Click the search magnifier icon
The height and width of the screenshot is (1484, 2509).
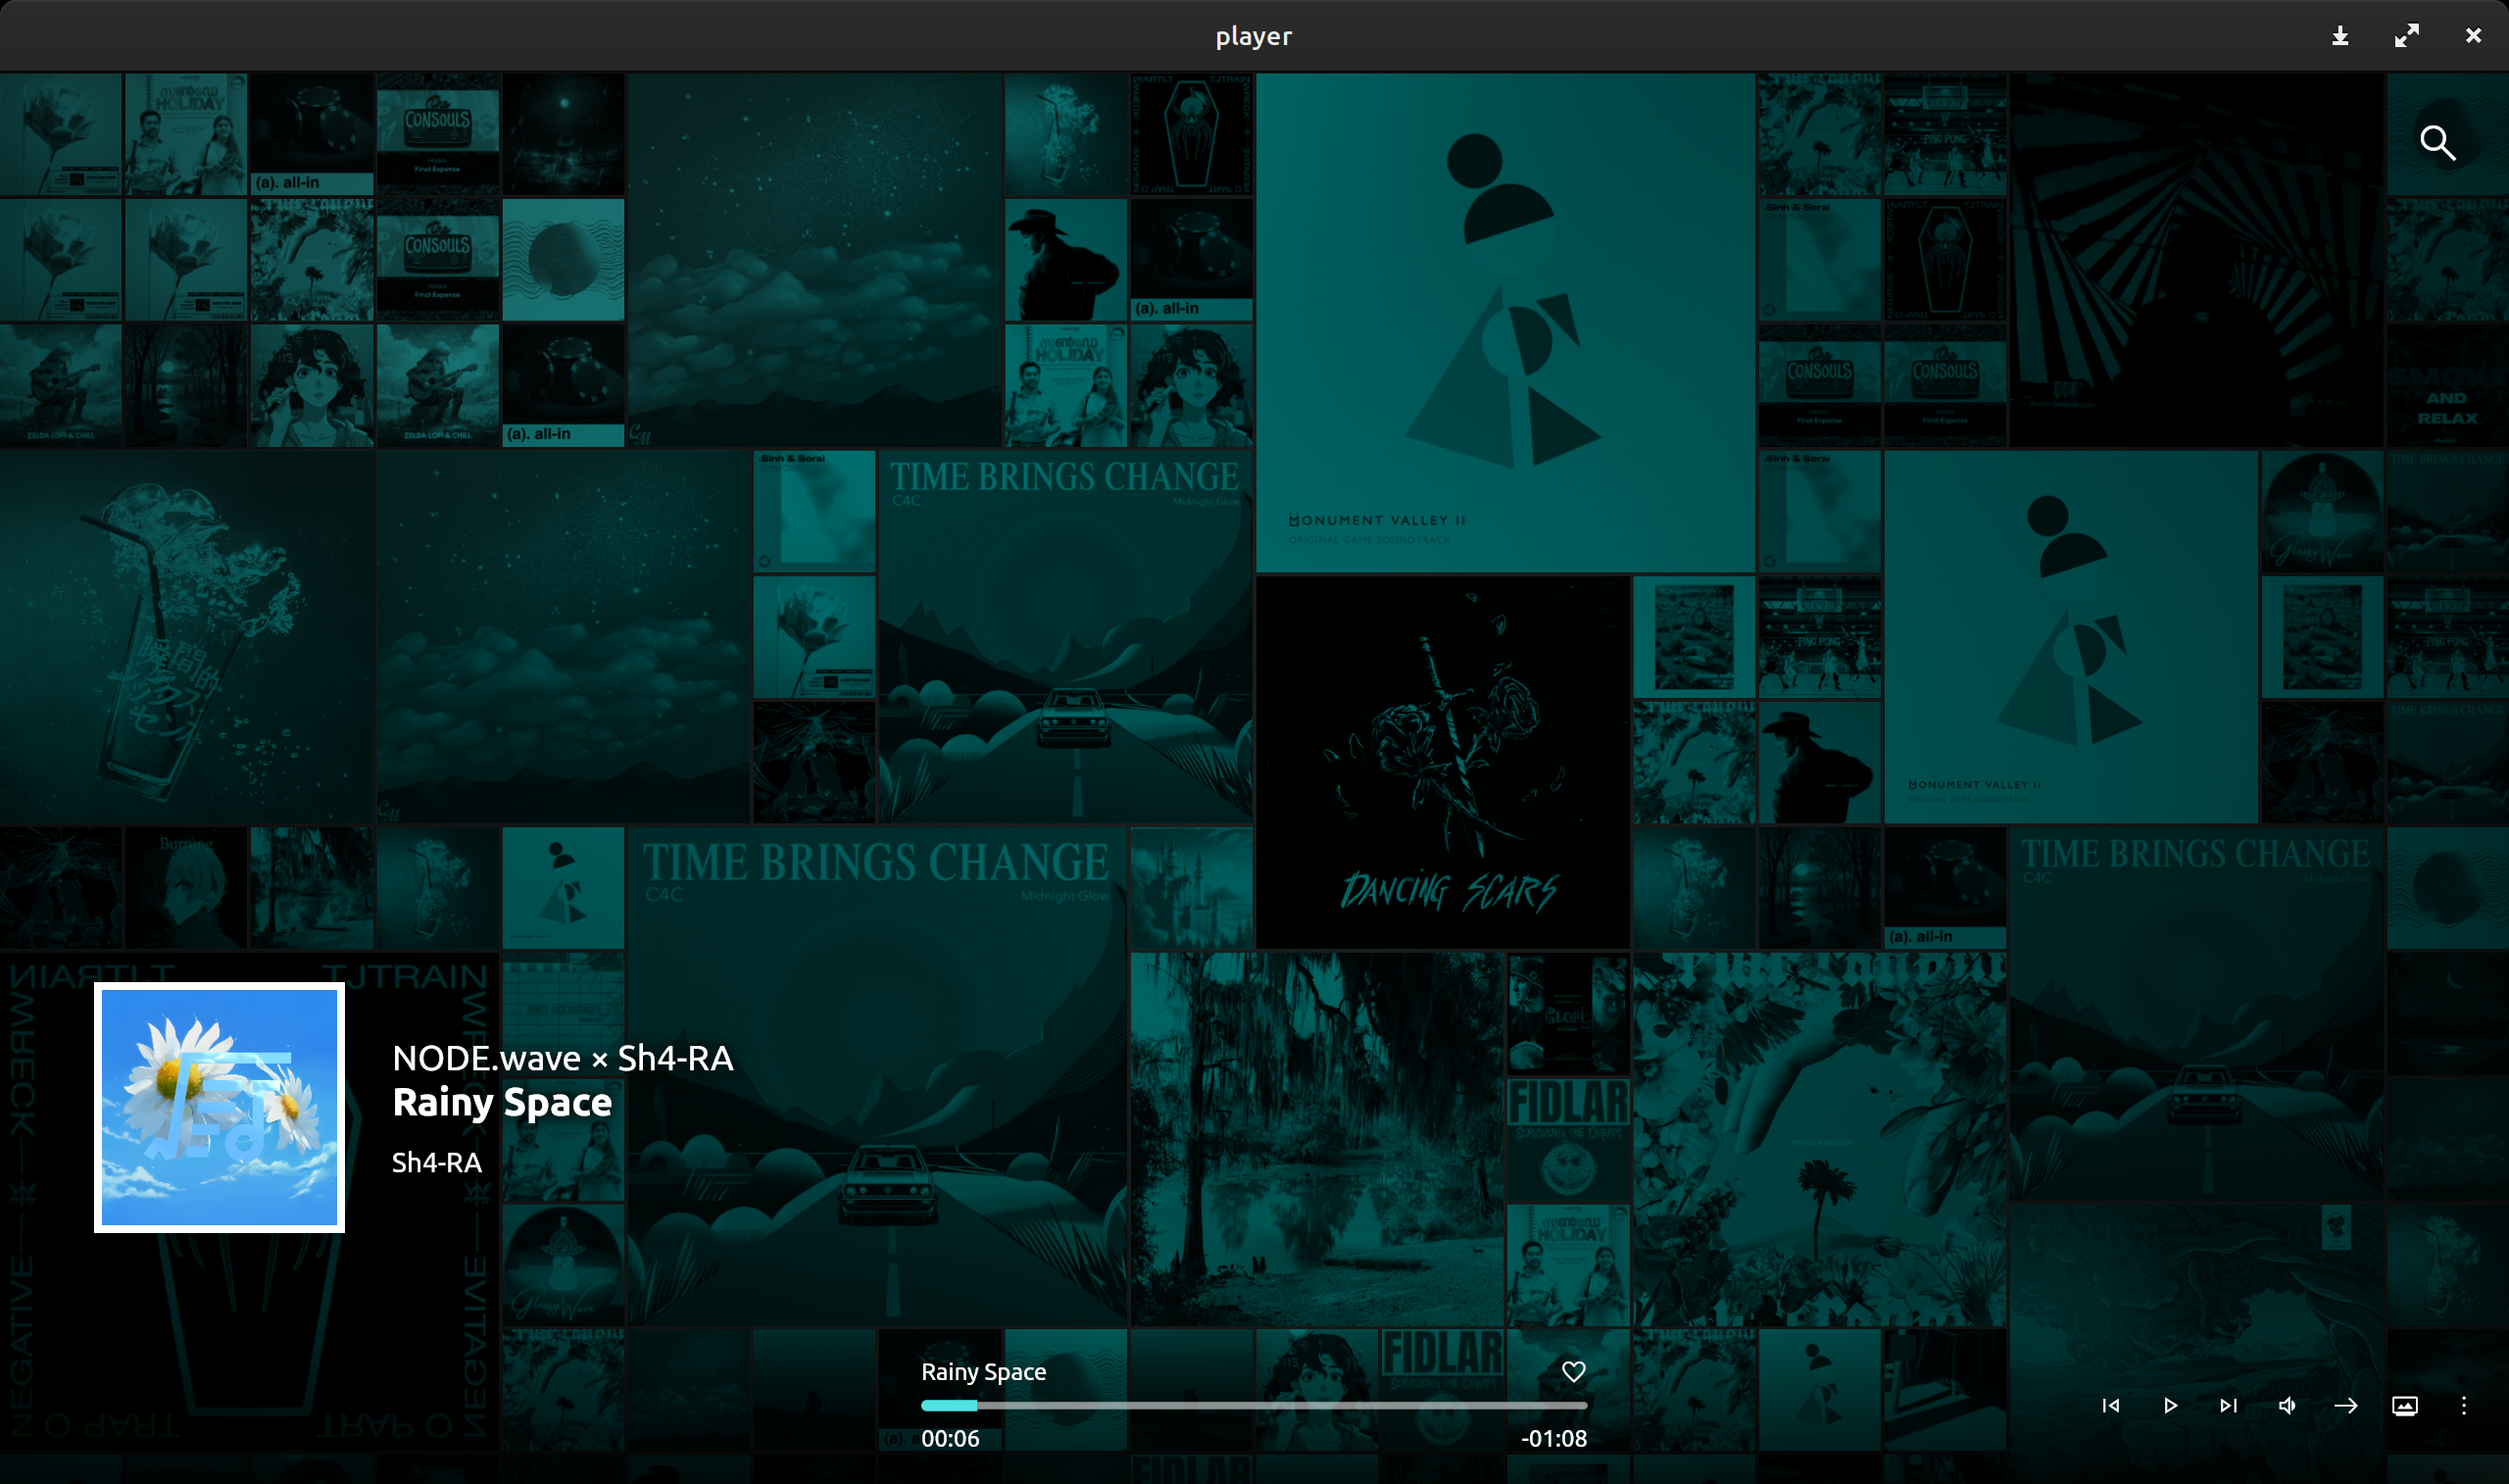point(2437,143)
